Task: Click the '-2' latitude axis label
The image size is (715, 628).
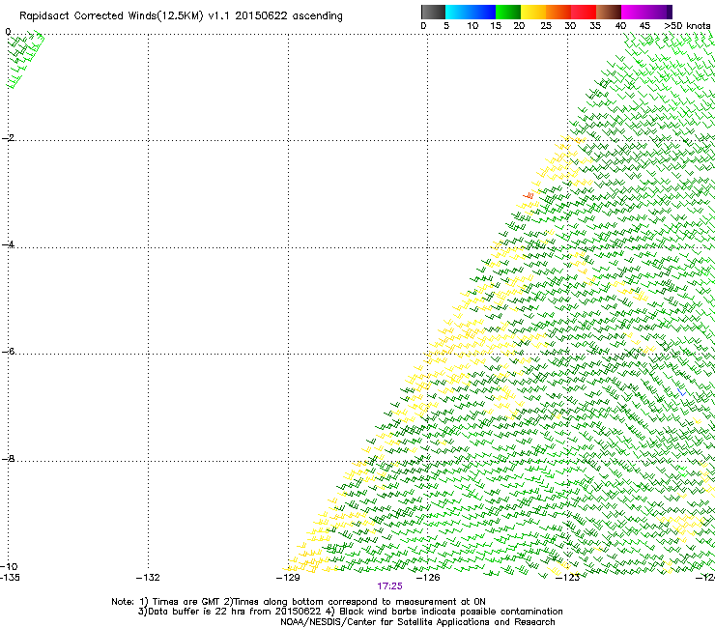Action: (x=8, y=138)
